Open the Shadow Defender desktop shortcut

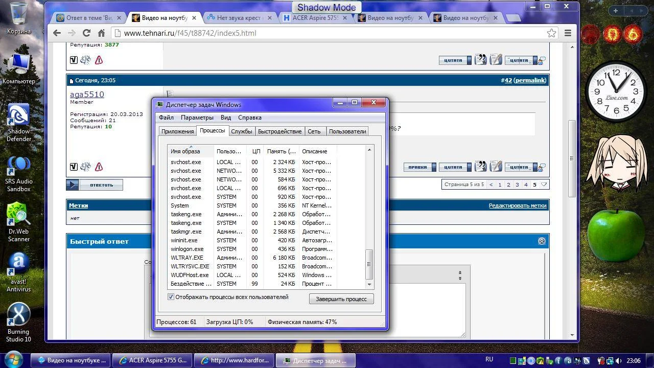18,116
